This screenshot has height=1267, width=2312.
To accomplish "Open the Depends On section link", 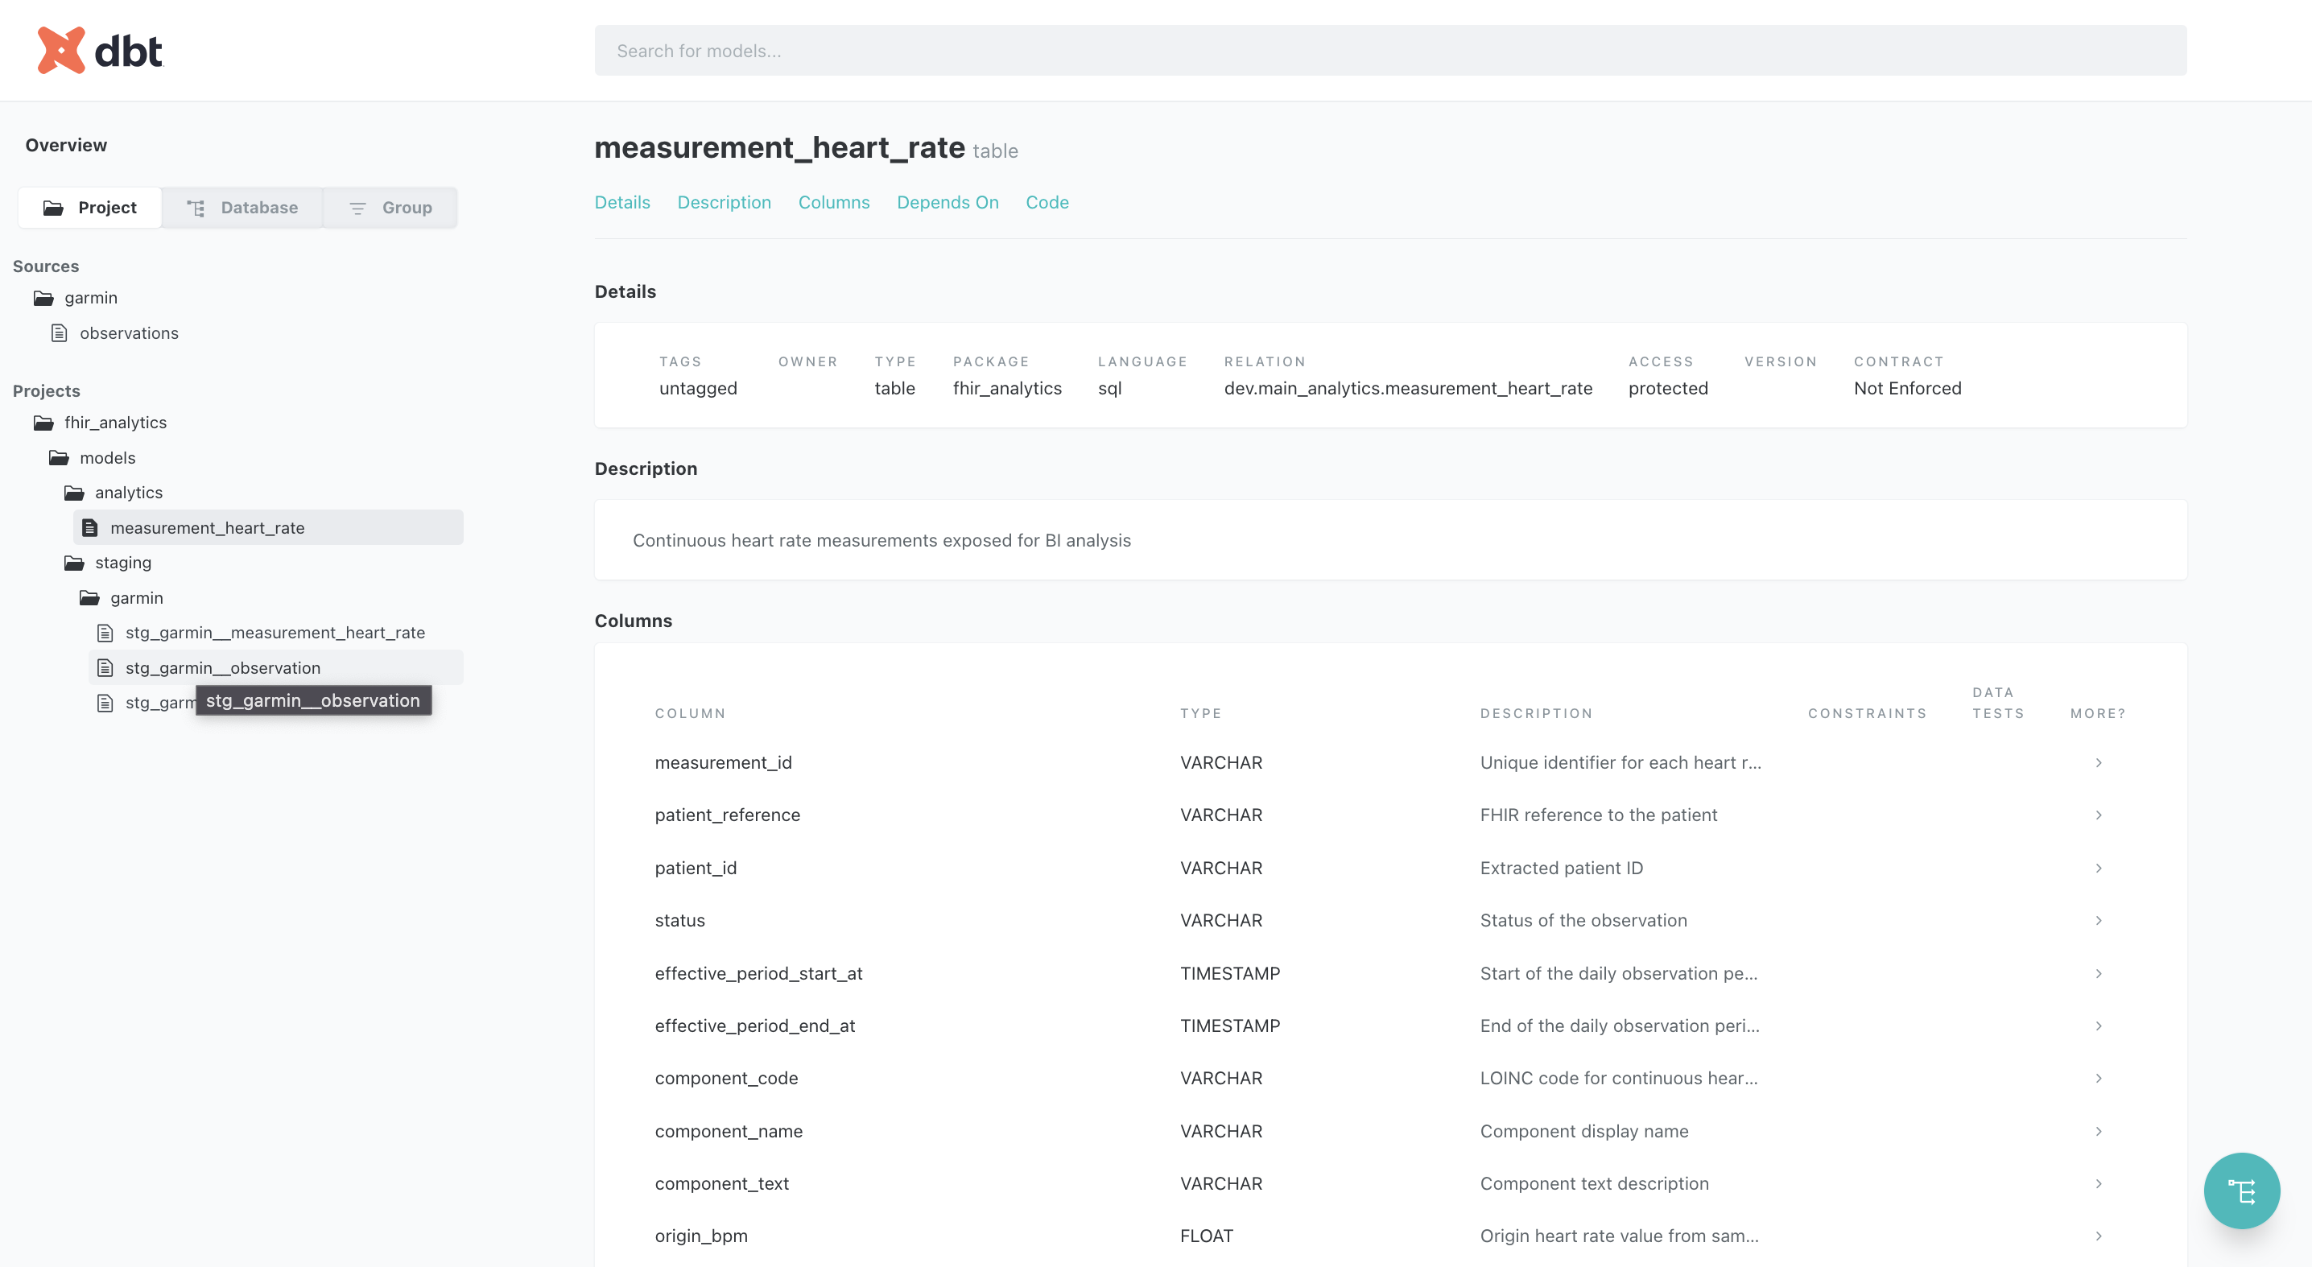I will click(947, 202).
